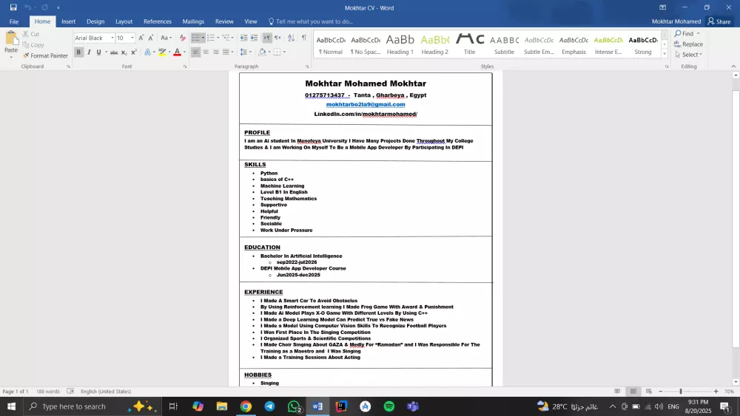The height and width of the screenshot is (416, 740).
Task: Apply the Title style
Action: click(470, 44)
